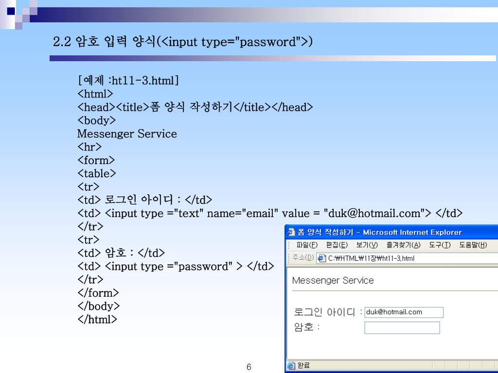Click the <hr> tag line

coord(89,147)
